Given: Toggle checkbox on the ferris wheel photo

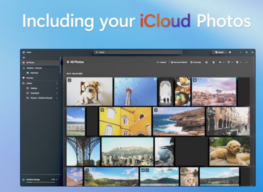Looking at the screenshot, I should [155, 79].
